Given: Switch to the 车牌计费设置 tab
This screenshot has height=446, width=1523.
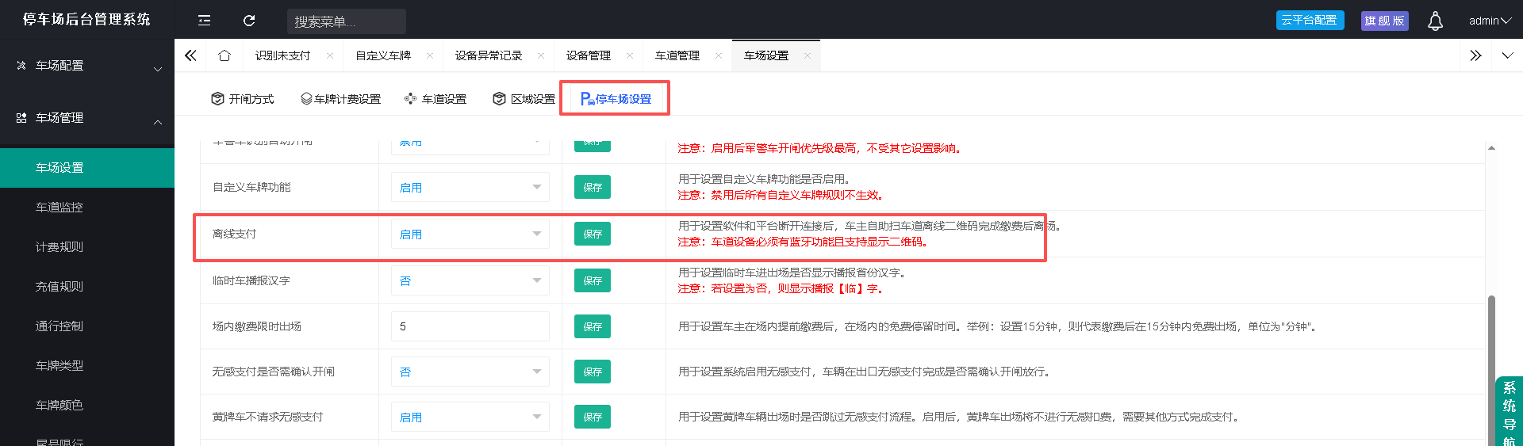Looking at the screenshot, I should [x=340, y=99].
